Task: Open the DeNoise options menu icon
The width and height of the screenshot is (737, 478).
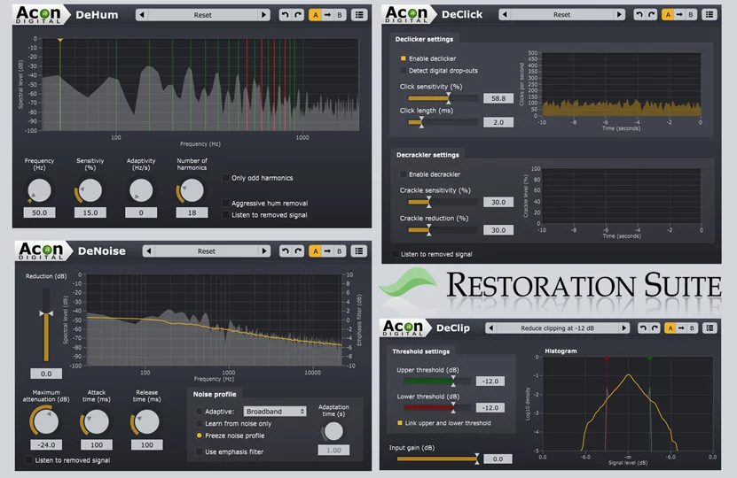Action: click(x=359, y=251)
